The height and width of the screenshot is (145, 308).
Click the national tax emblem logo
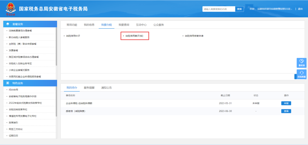coord(10,9)
